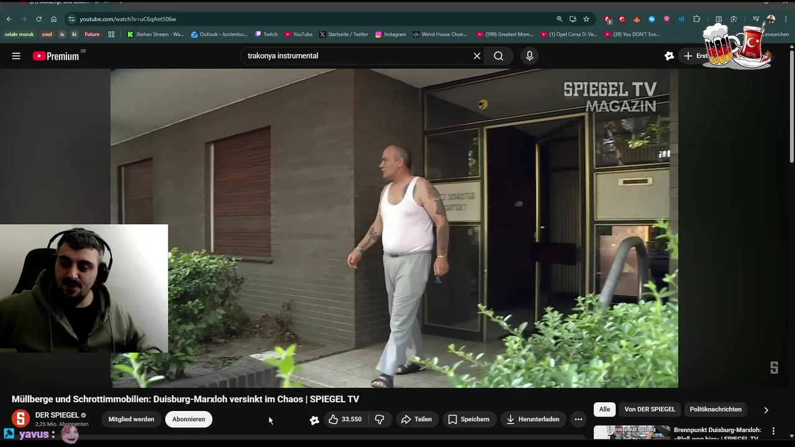The width and height of the screenshot is (795, 447).
Task: Open Startseite / Twitter bookmark
Action: pyautogui.click(x=343, y=35)
